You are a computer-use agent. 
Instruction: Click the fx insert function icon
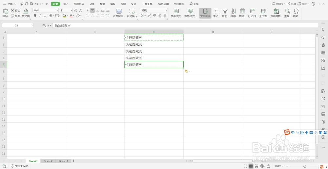(50, 25)
